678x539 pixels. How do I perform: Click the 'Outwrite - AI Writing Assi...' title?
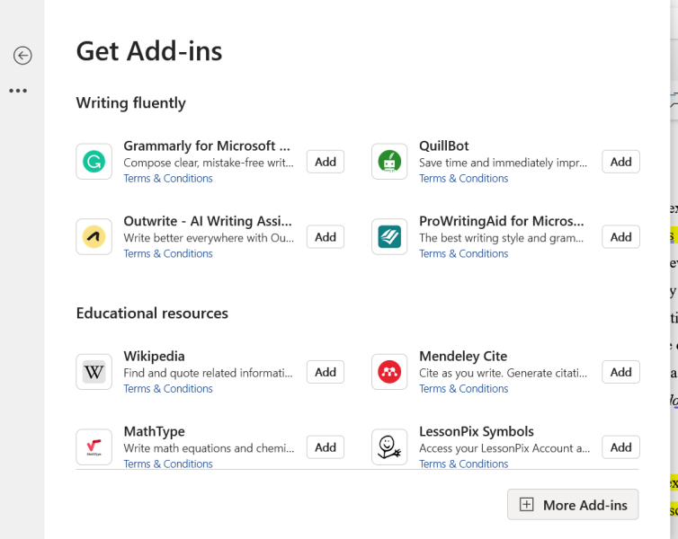coord(208,221)
